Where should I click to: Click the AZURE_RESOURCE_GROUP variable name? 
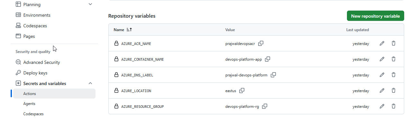(142, 107)
